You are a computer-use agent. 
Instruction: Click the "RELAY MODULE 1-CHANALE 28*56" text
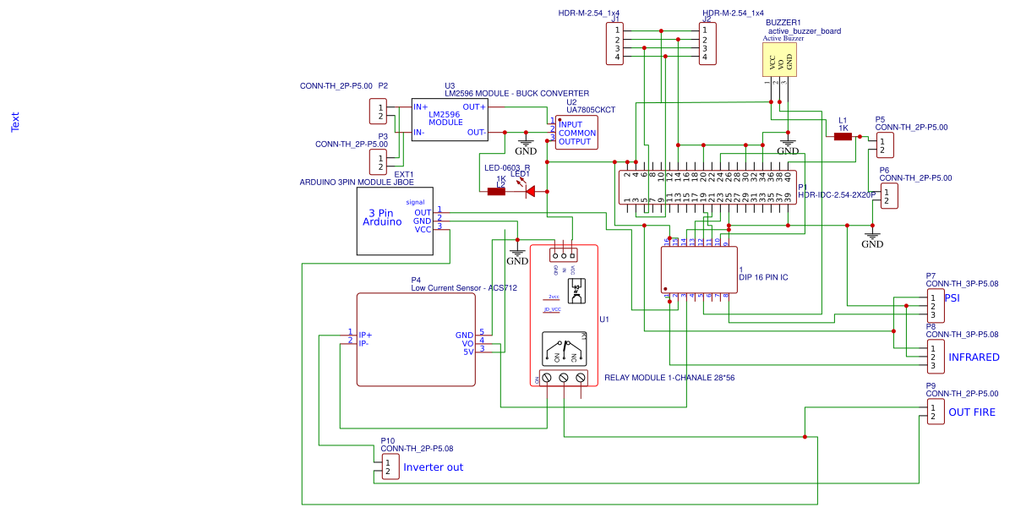click(669, 378)
